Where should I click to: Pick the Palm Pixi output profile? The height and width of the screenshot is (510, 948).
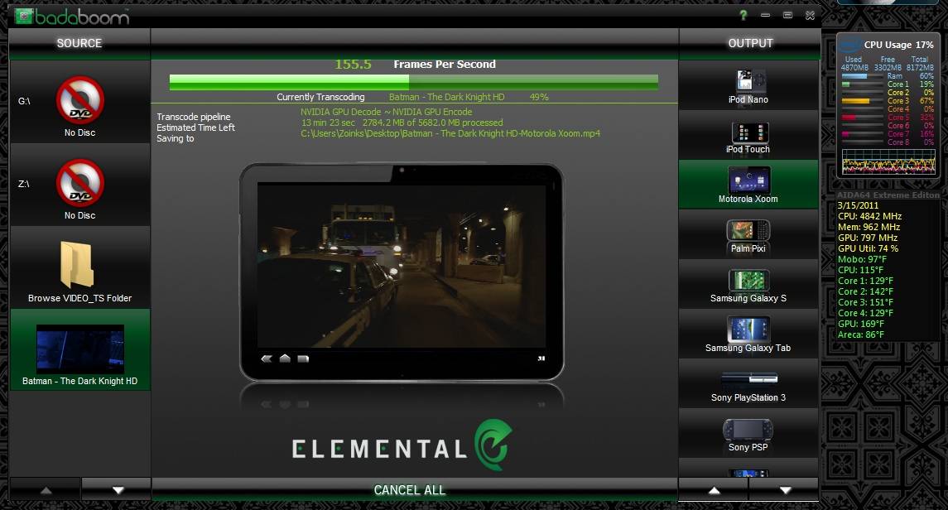tap(748, 234)
